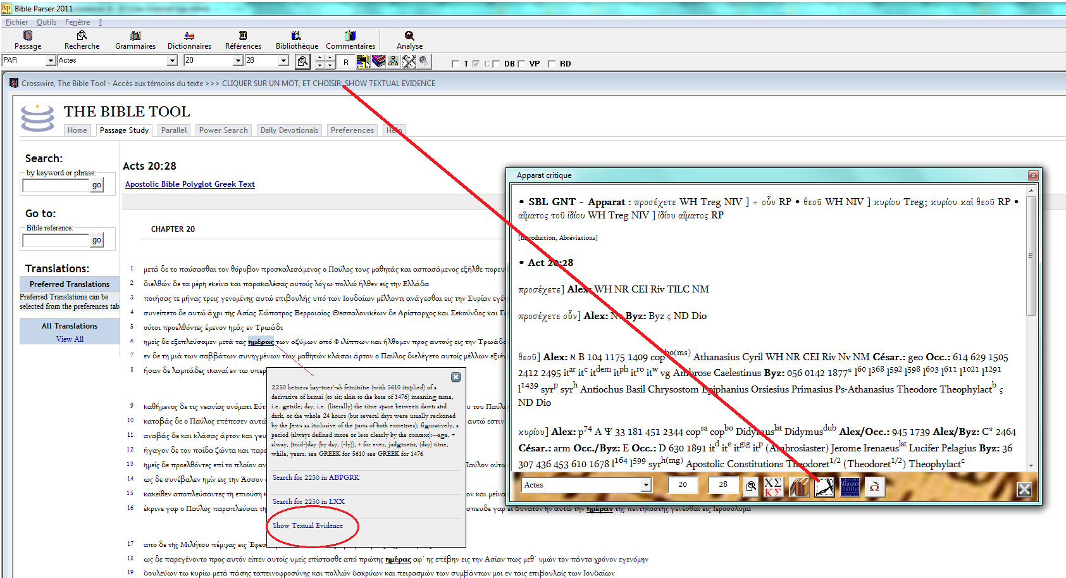Click the brown books icon in Apparat critique
Screen dimensions: 1066x578
(x=799, y=486)
